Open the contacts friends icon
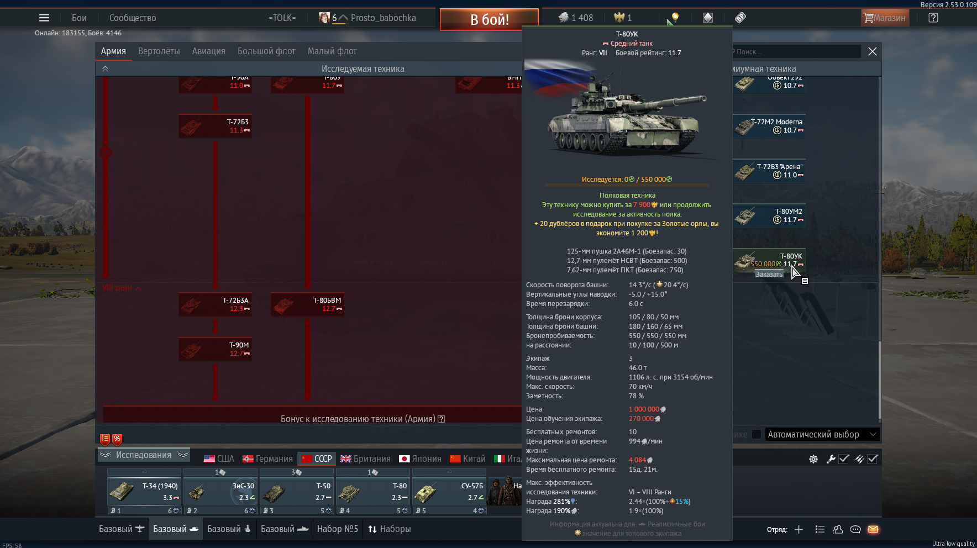This screenshot has width=977, height=548. point(838,529)
